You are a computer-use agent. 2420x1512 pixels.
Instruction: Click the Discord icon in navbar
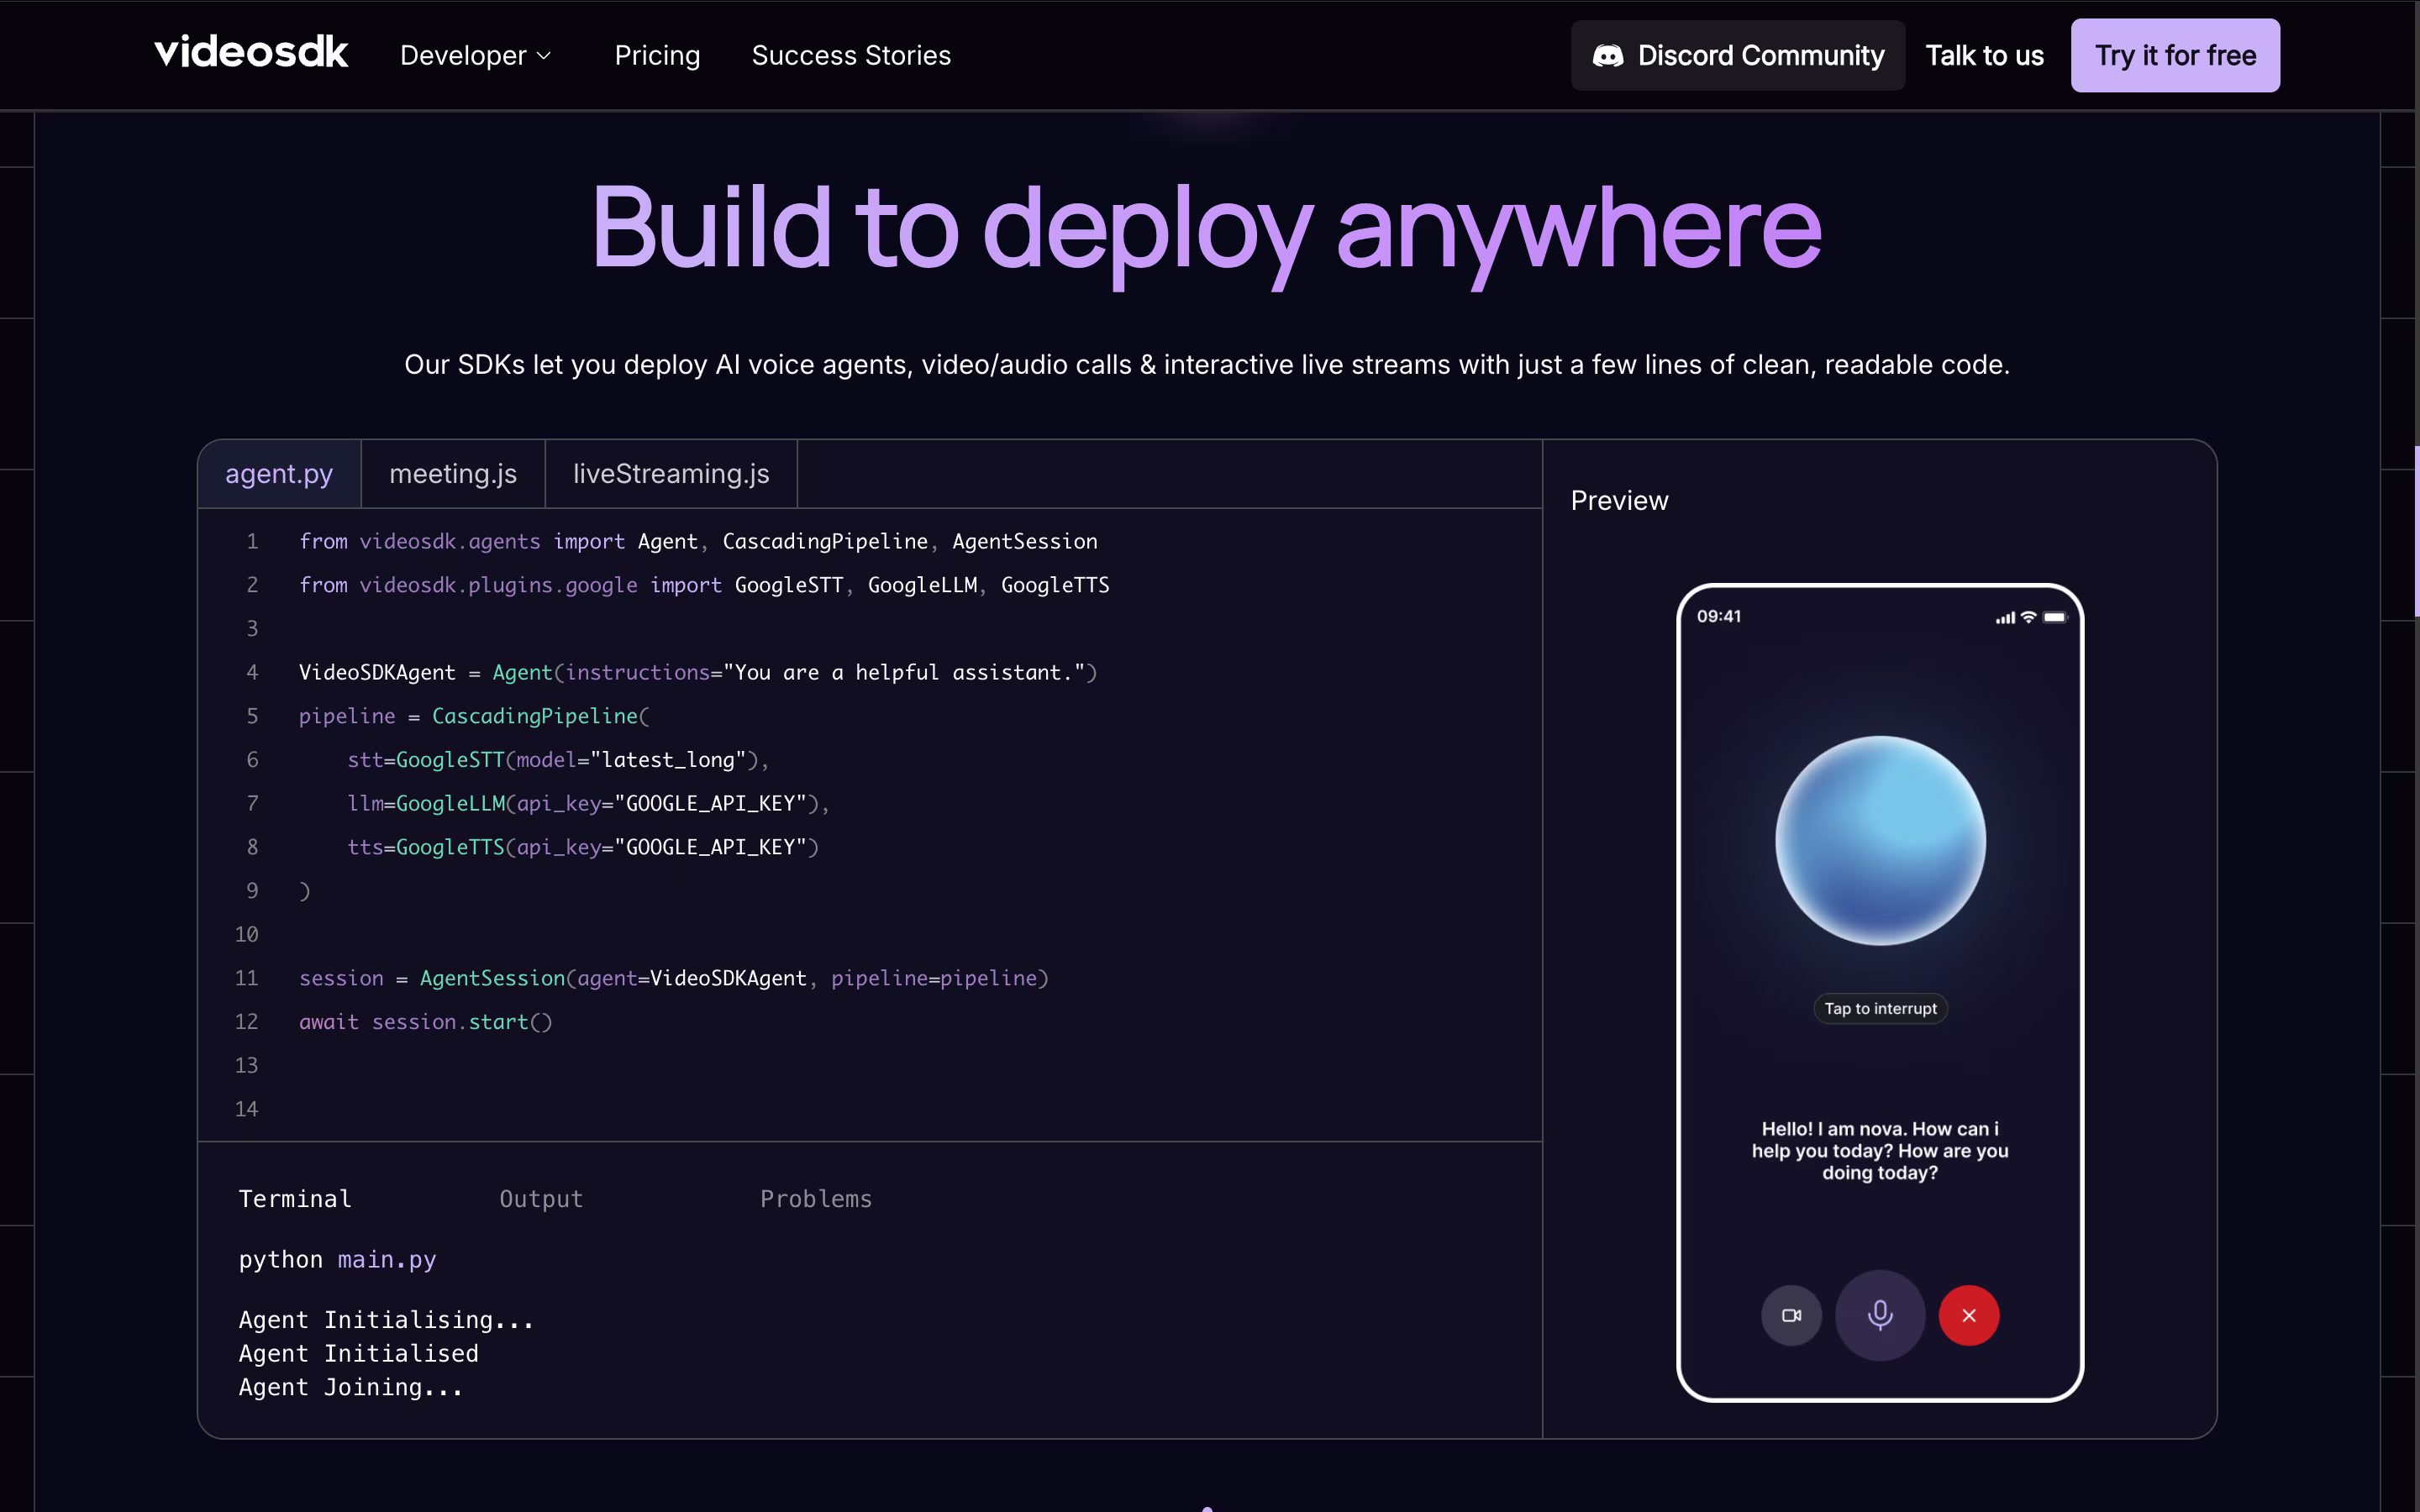click(1607, 56)
